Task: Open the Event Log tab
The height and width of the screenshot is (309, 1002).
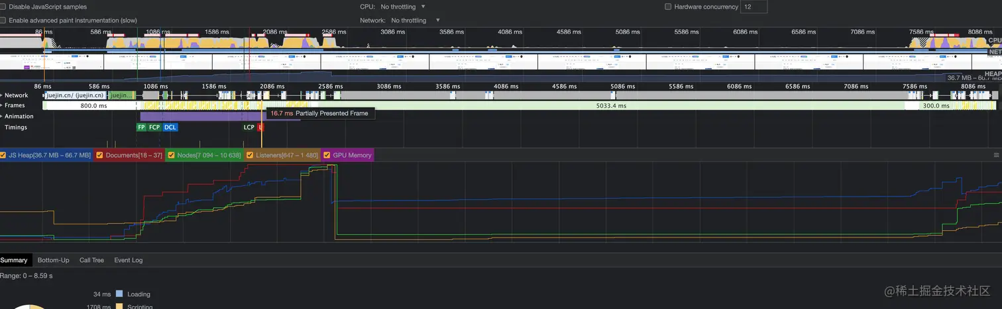Action: tap(128, 260)
